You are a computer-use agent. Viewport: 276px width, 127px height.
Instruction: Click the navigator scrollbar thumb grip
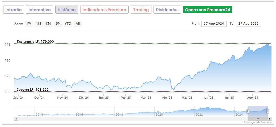tap(257, 119)
